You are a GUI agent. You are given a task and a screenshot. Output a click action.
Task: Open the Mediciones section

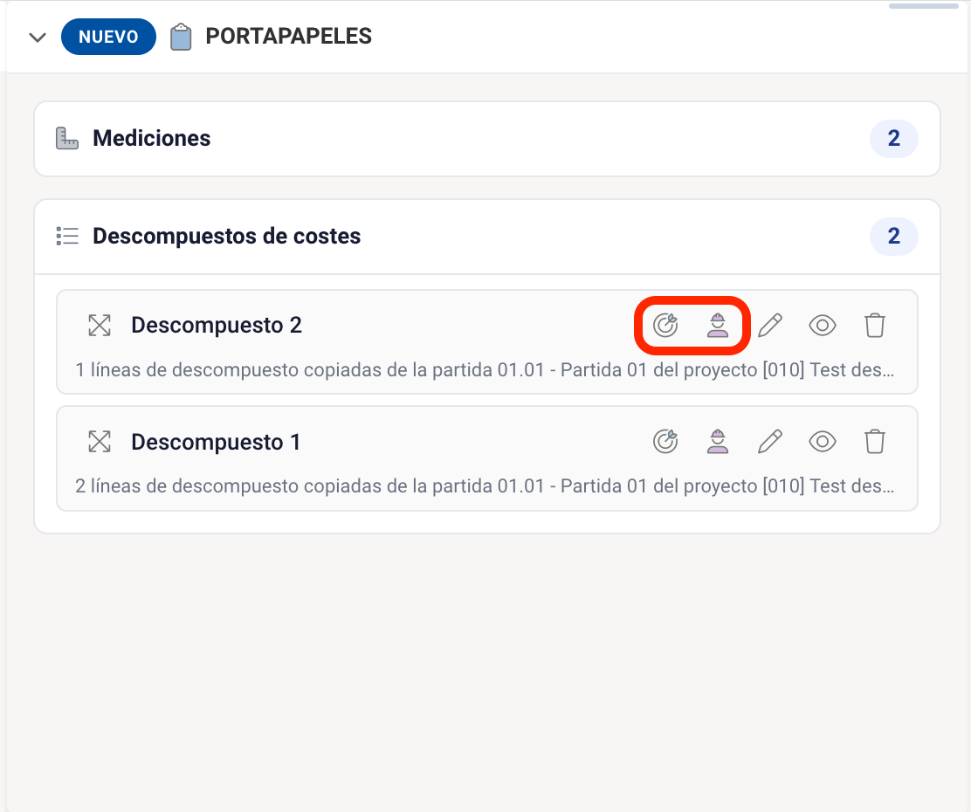[152, 139]
